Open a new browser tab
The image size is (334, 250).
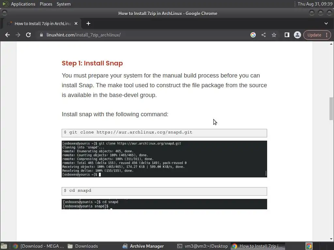(x=88, y=23)
